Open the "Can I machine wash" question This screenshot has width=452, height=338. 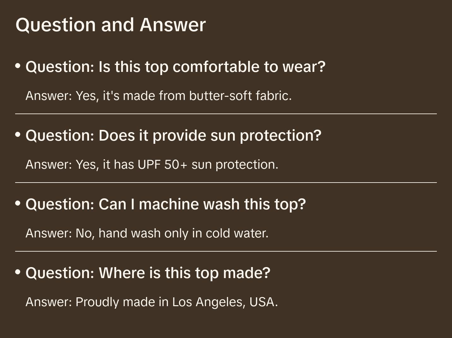[x=166, y=204]
